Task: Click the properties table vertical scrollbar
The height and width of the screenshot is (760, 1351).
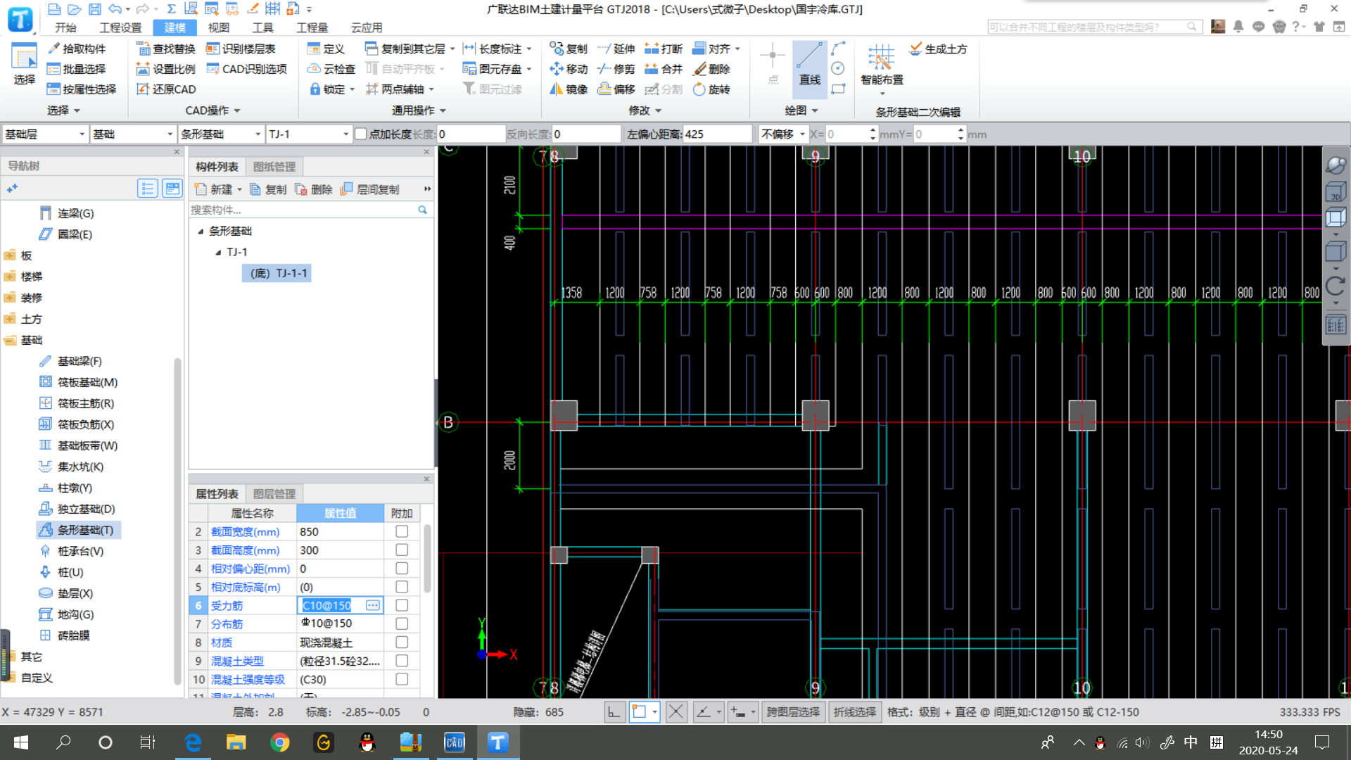Action: pyautogui.click(x=427, y=559)
